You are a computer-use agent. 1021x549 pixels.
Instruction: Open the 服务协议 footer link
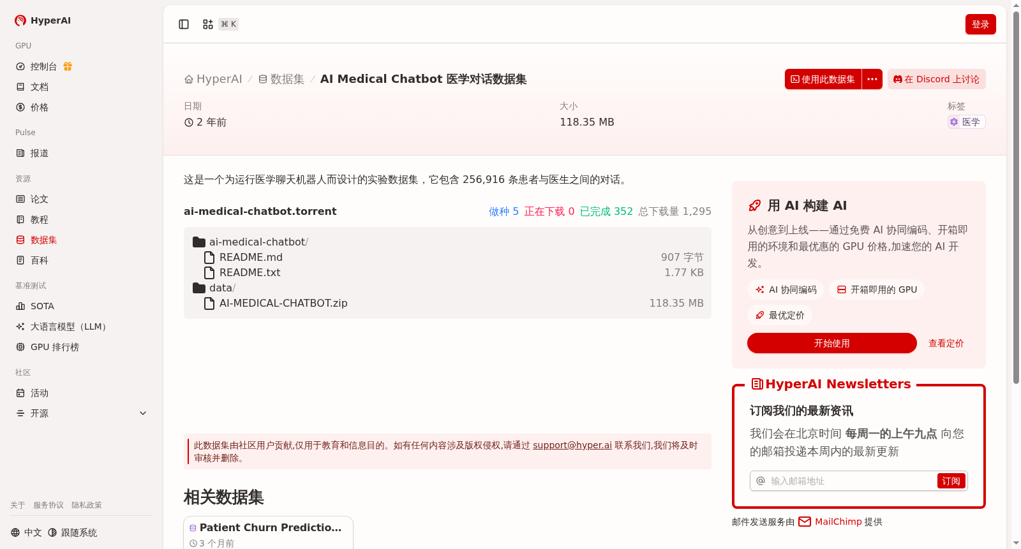point(48,505)
